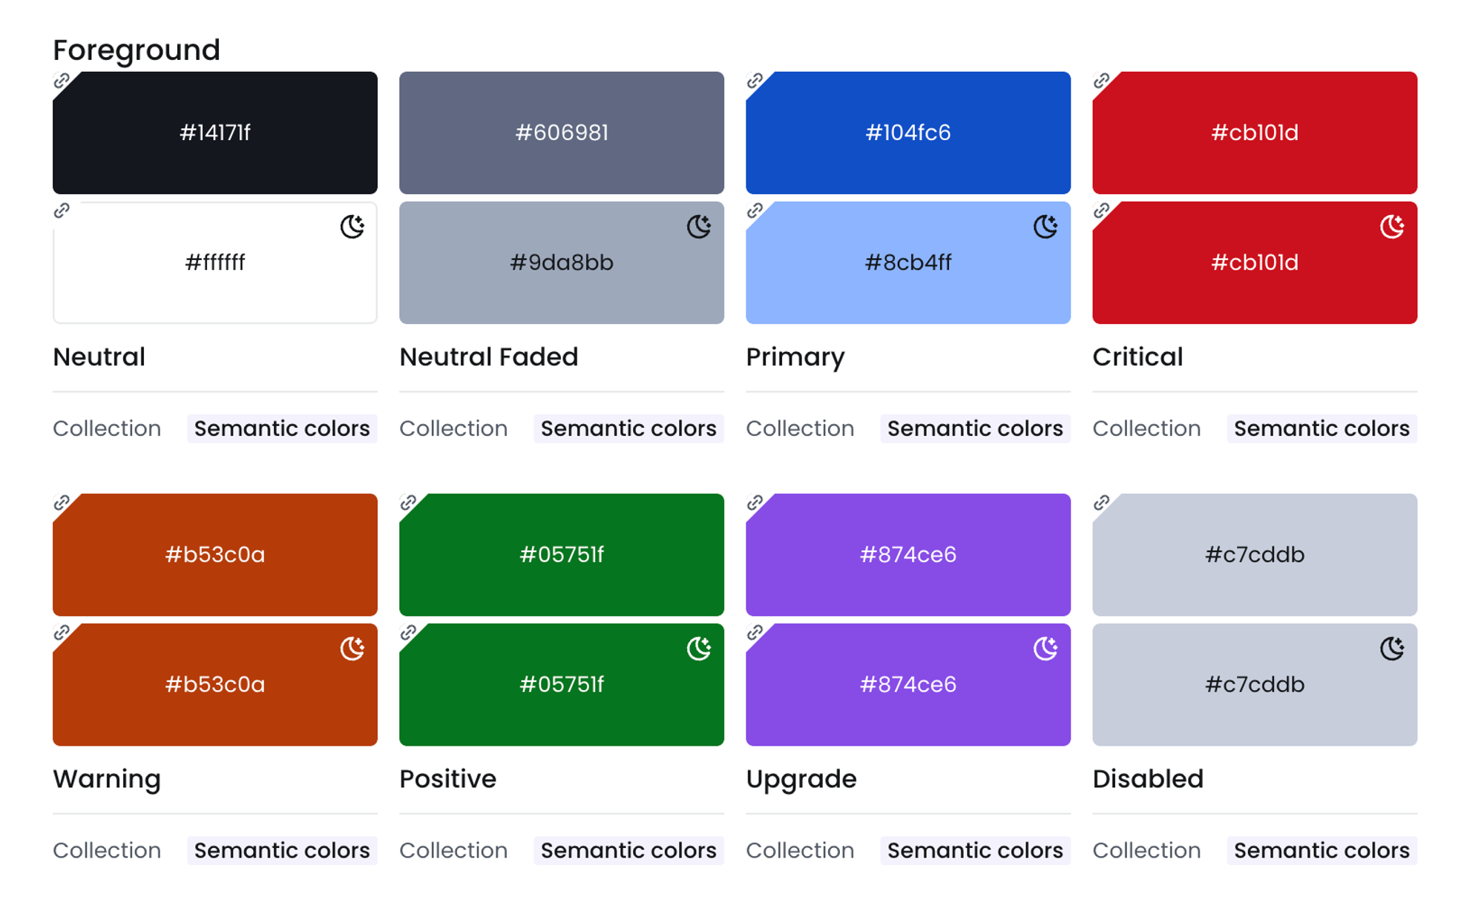Select the dark #cb101d Critical variant swatch
The height and width of the screenshot is (905, 1484).
click(x=1254, y=262)
